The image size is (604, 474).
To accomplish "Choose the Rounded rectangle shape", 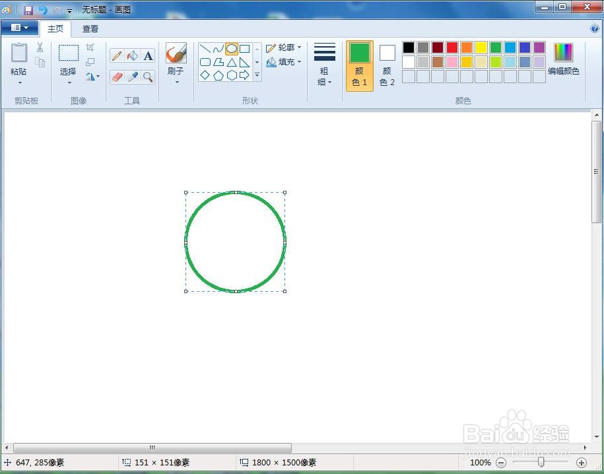I will tap(205, 62).
